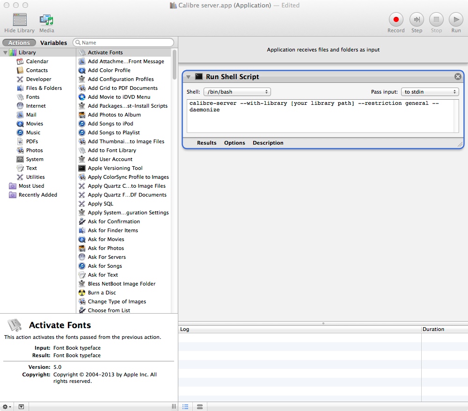Screen dimensions: 468x411
Task: Collapse the Library tree triangle
Action: tap(5, 52)
